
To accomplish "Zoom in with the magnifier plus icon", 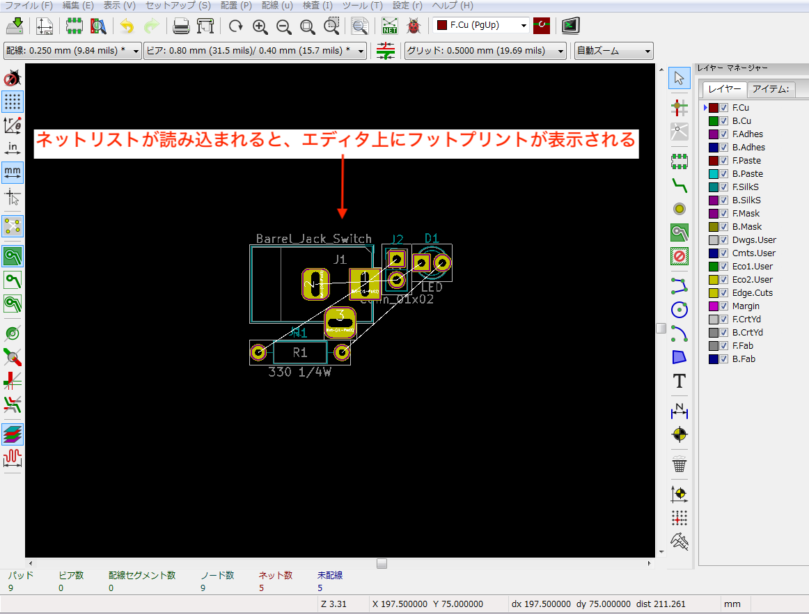I will (x=260, y=26).
